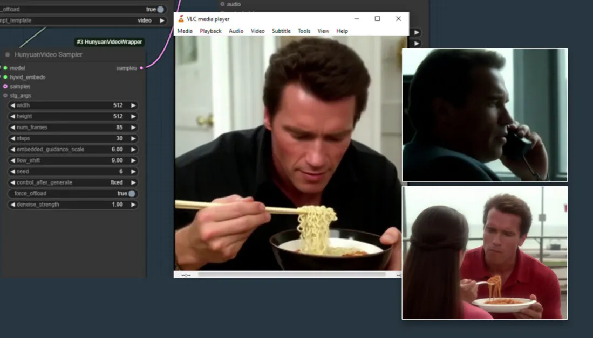Decrease seed value with left arrow

click(12, 171)
